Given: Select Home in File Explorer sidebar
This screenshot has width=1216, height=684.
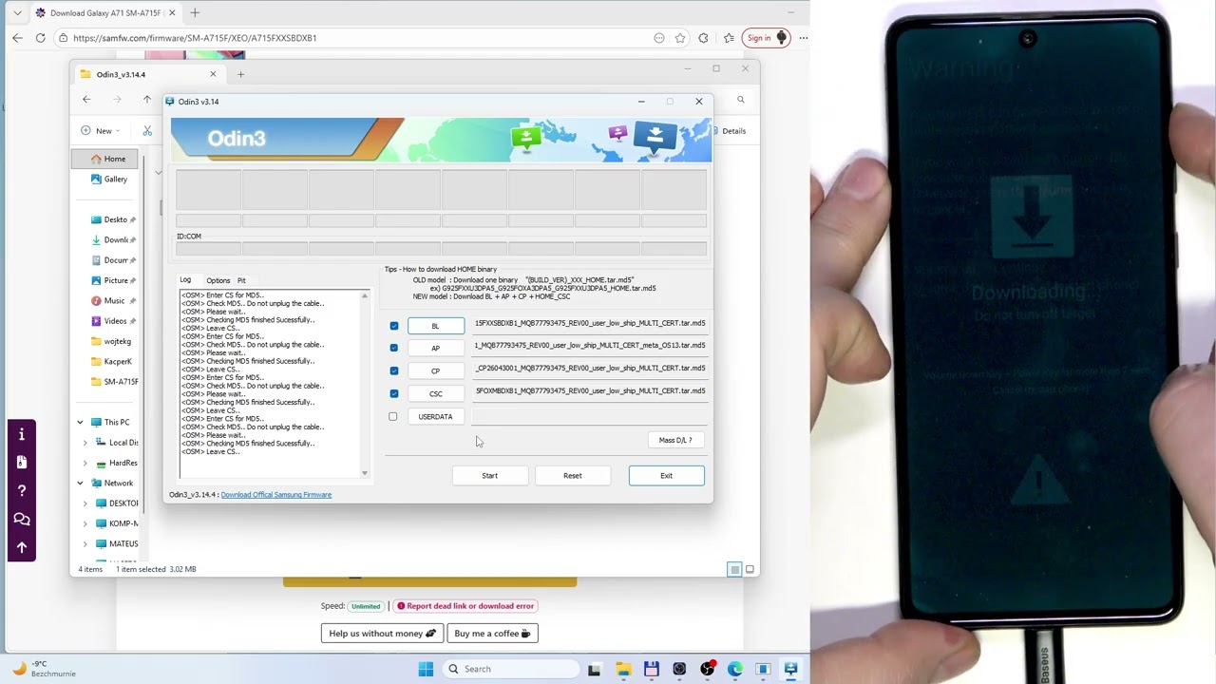Looking at the screenshot, I should point(106,159).
